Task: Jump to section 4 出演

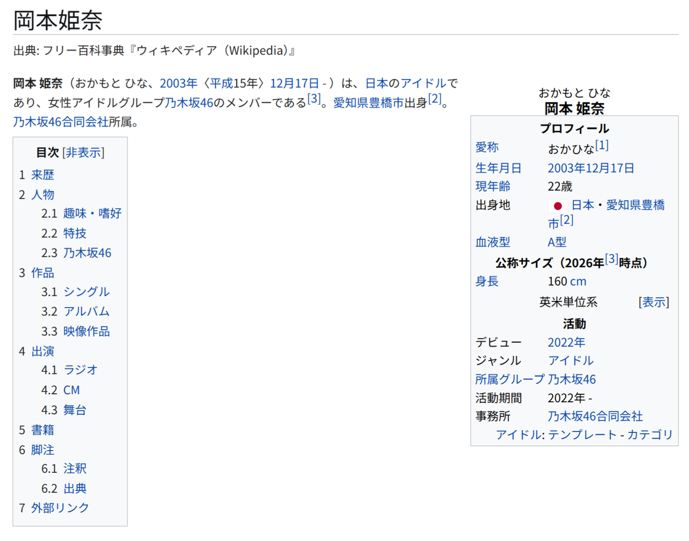Action: coord(43,351)
